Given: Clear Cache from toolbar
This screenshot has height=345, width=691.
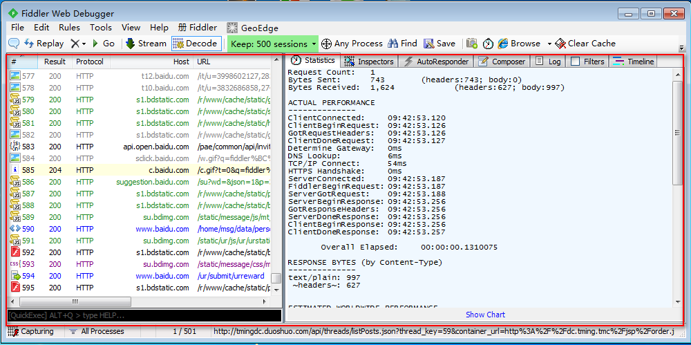Looking at the screenshot, I should 585,44.
